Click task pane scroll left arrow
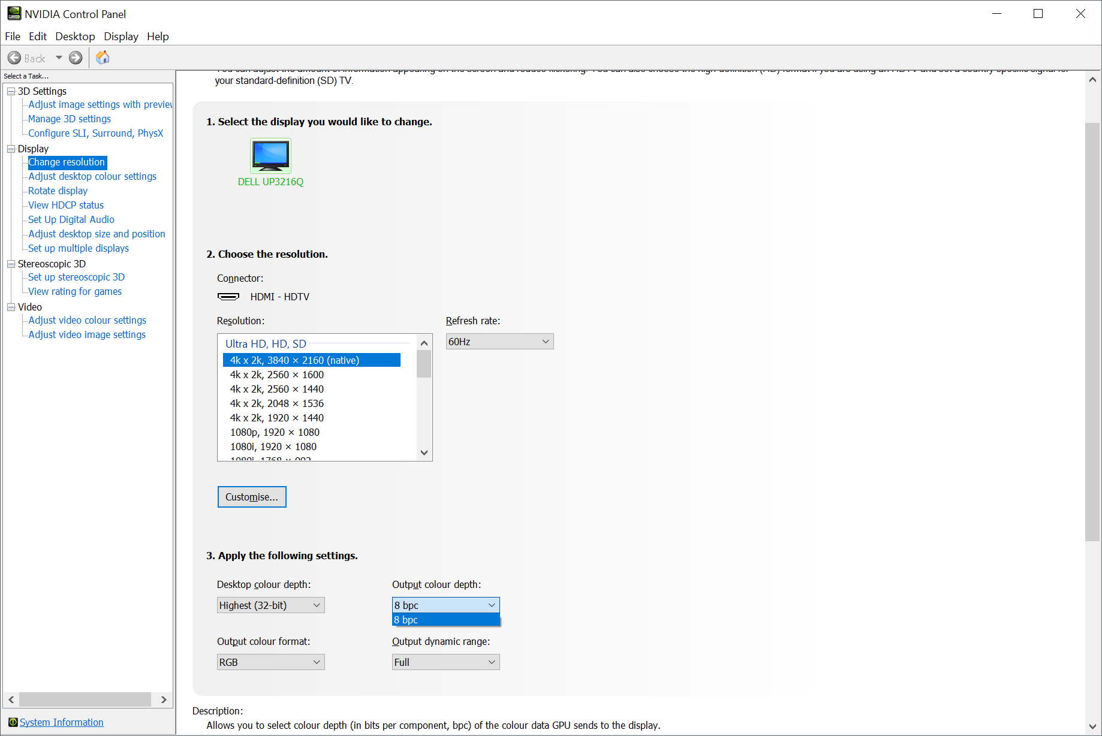 click(x=11, y=699)
